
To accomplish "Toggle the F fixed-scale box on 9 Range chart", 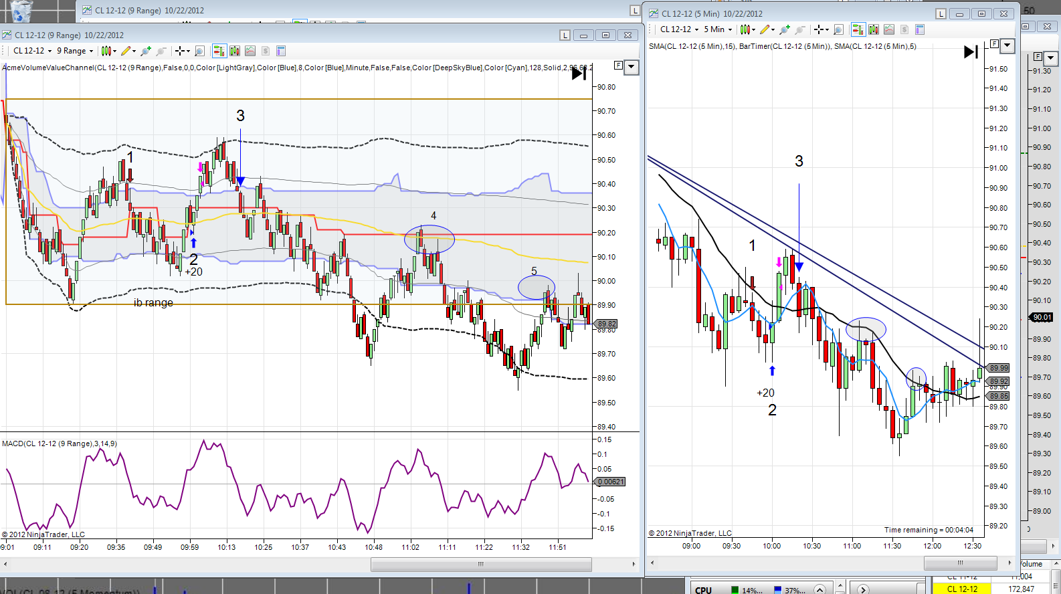I will (x=618, y=66).
